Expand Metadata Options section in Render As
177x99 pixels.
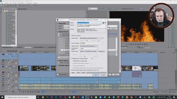57,65
